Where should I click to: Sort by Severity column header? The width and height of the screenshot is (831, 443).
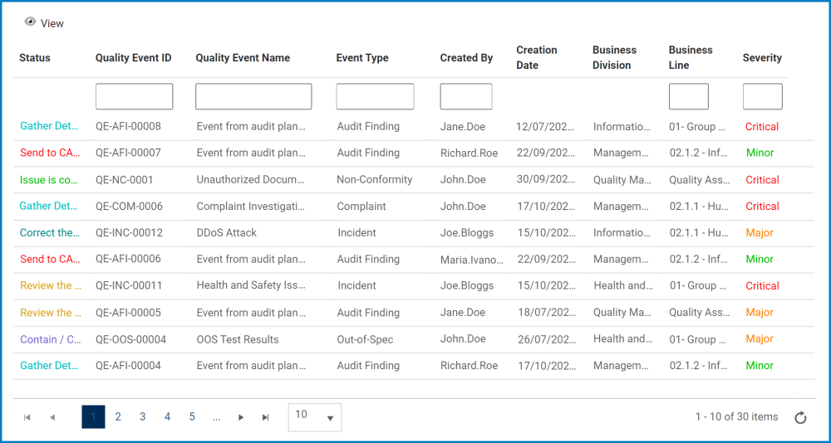pos(762,58)
